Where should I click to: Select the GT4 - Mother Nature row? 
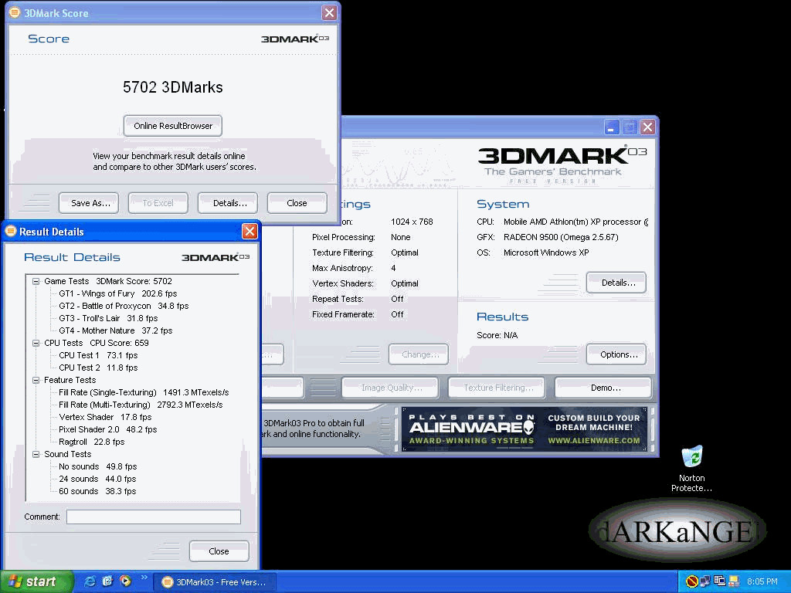tap(116, 330)
